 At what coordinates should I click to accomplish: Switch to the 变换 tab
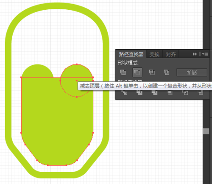pos(154,54)
